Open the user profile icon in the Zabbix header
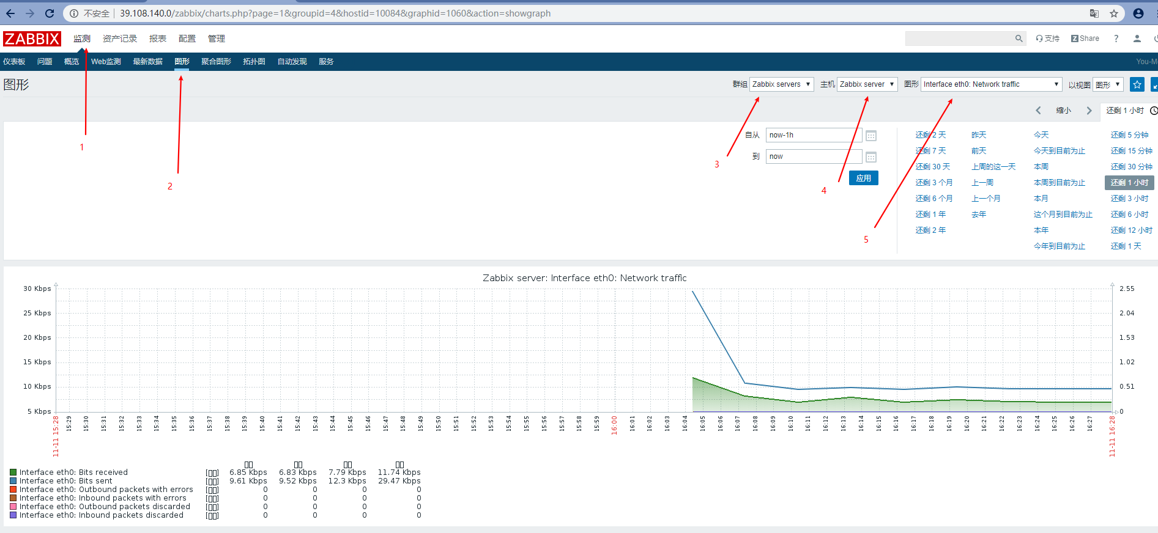This screenshot has width=1158, height=533. pyautogui.click(x=1137, y=39)
